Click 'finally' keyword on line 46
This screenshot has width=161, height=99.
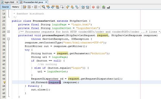click(34, 86)
